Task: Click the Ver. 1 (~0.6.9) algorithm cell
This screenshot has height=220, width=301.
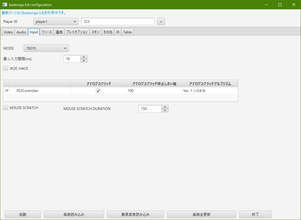Action: click(210, 91)
